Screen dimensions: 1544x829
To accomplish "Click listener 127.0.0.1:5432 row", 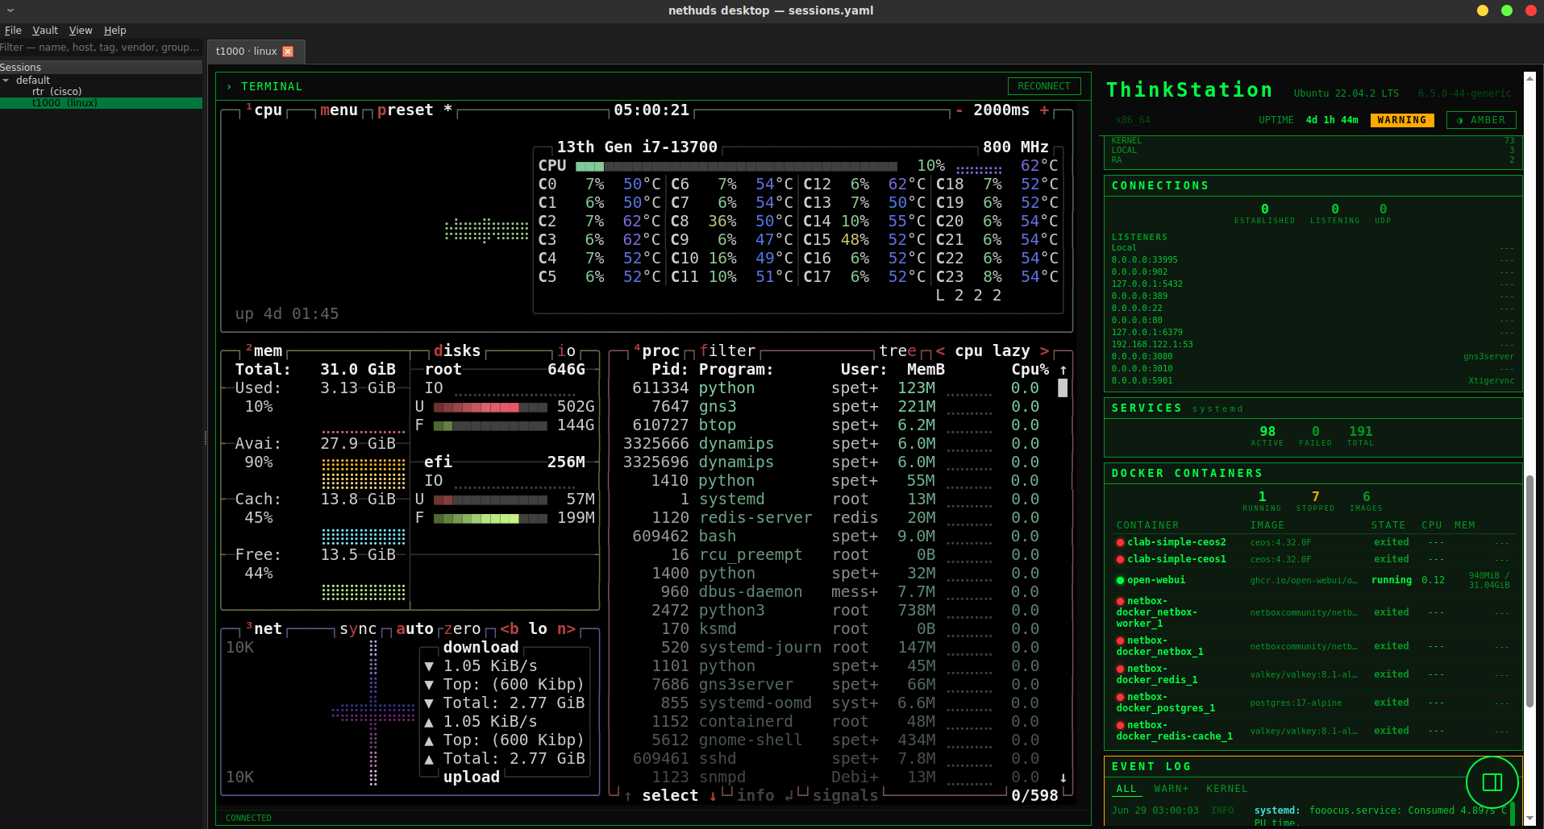I will coord(1313,284).
